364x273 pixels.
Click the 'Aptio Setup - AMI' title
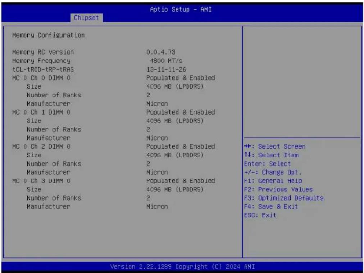181,9
